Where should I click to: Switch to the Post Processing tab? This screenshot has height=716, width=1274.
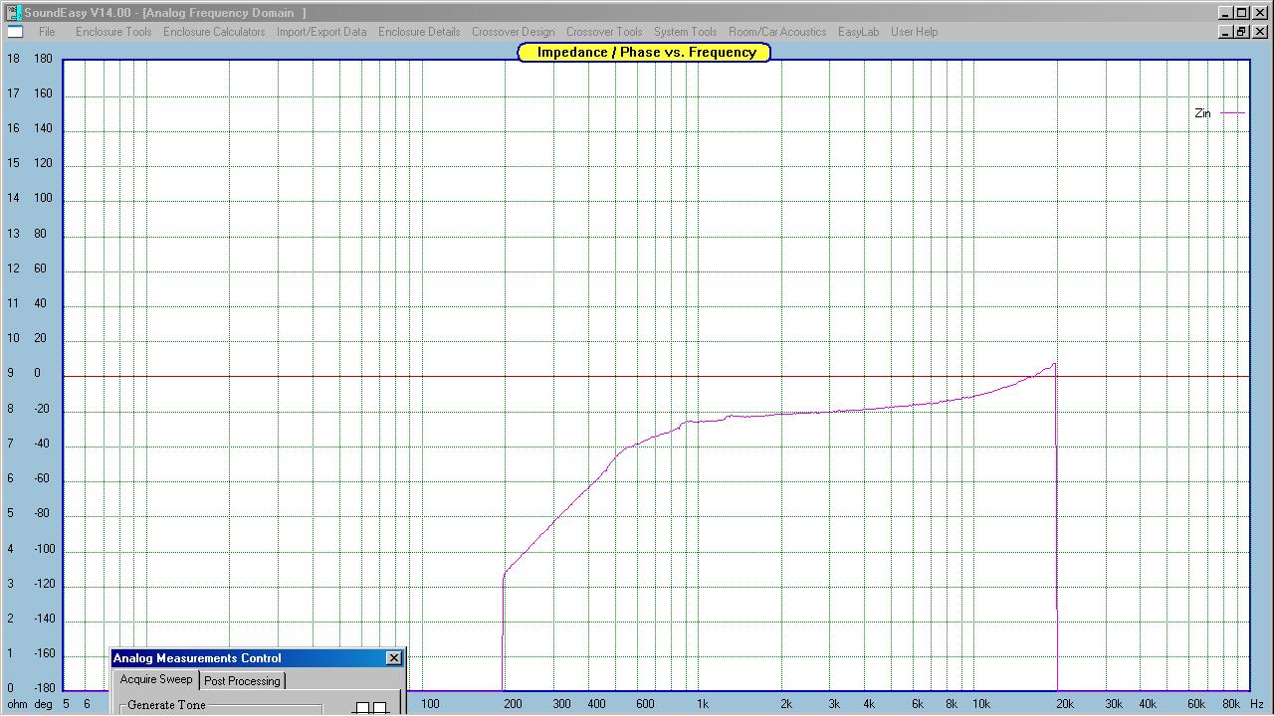(242, 681)
